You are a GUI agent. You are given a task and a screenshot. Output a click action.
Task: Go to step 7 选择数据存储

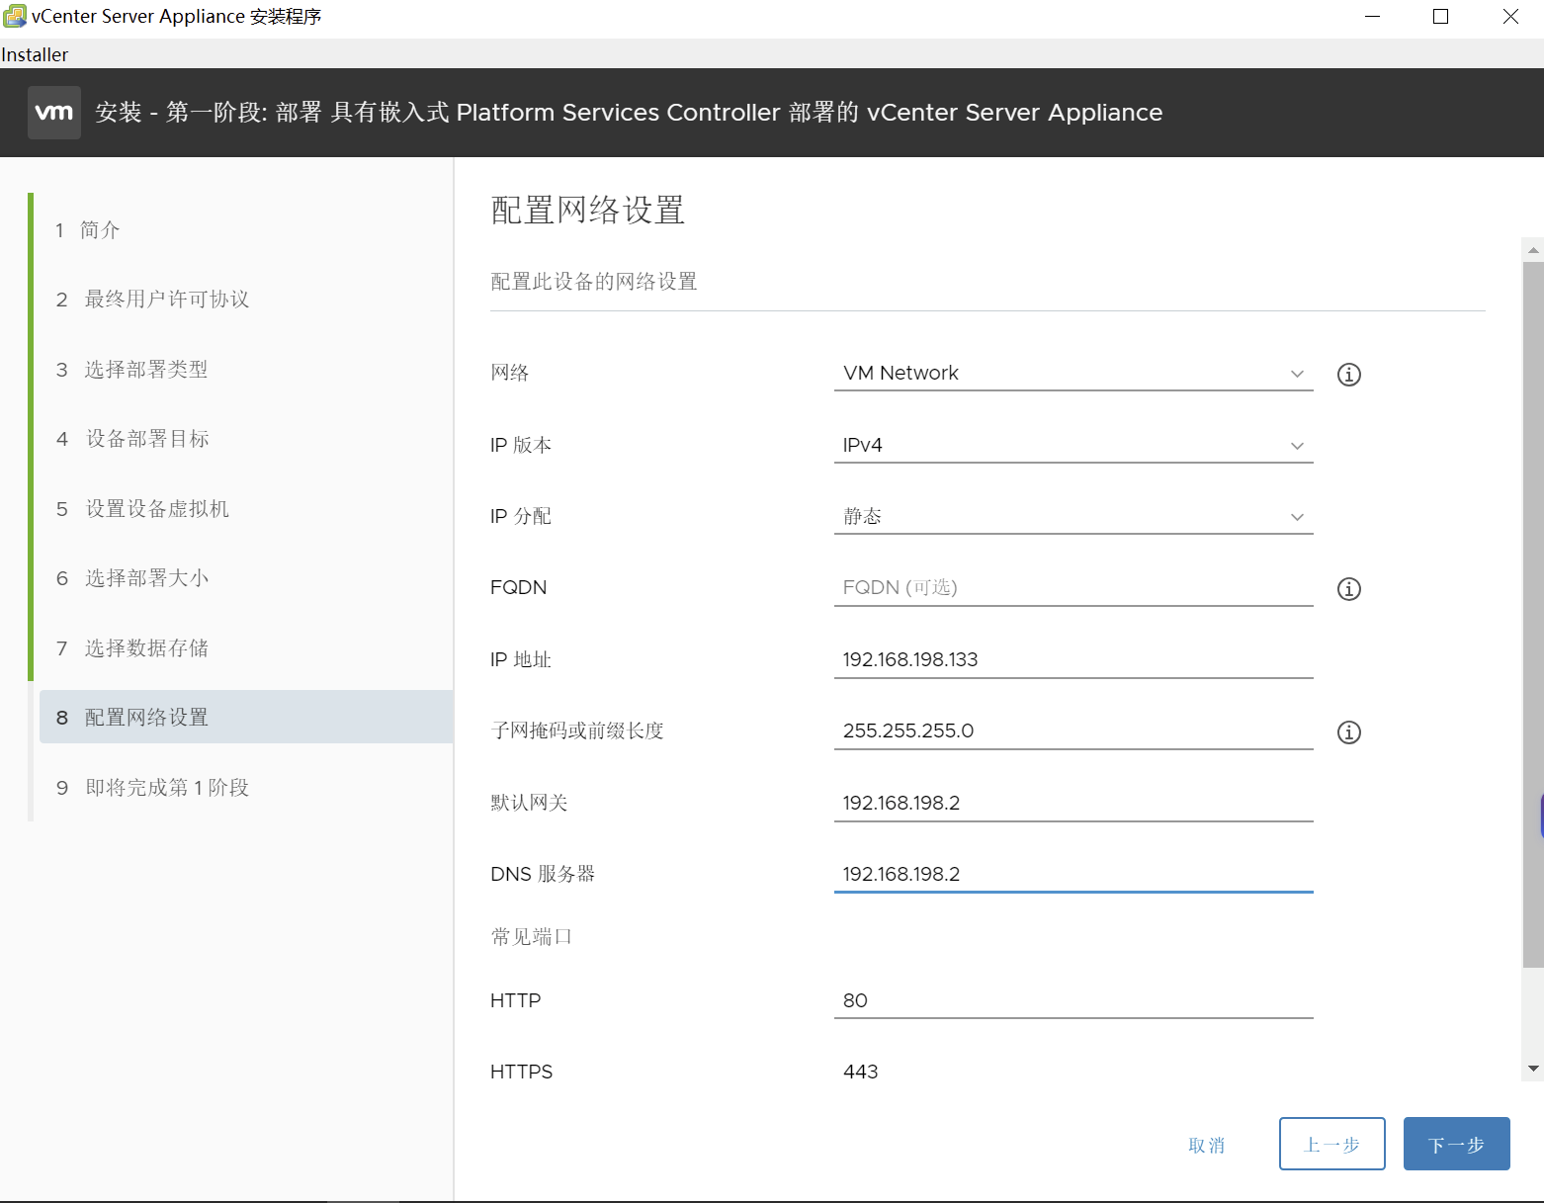(x=131, y=647)
